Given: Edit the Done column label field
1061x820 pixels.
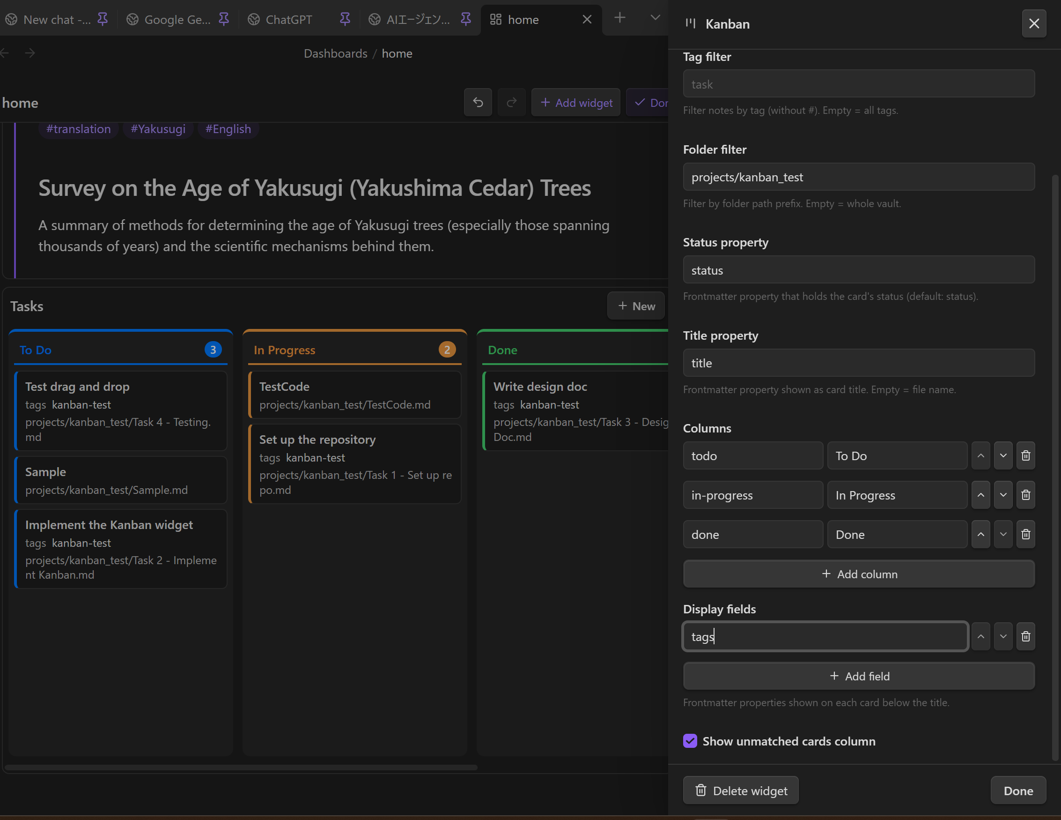Looking at the screenshot, I should tap(897, 534).
